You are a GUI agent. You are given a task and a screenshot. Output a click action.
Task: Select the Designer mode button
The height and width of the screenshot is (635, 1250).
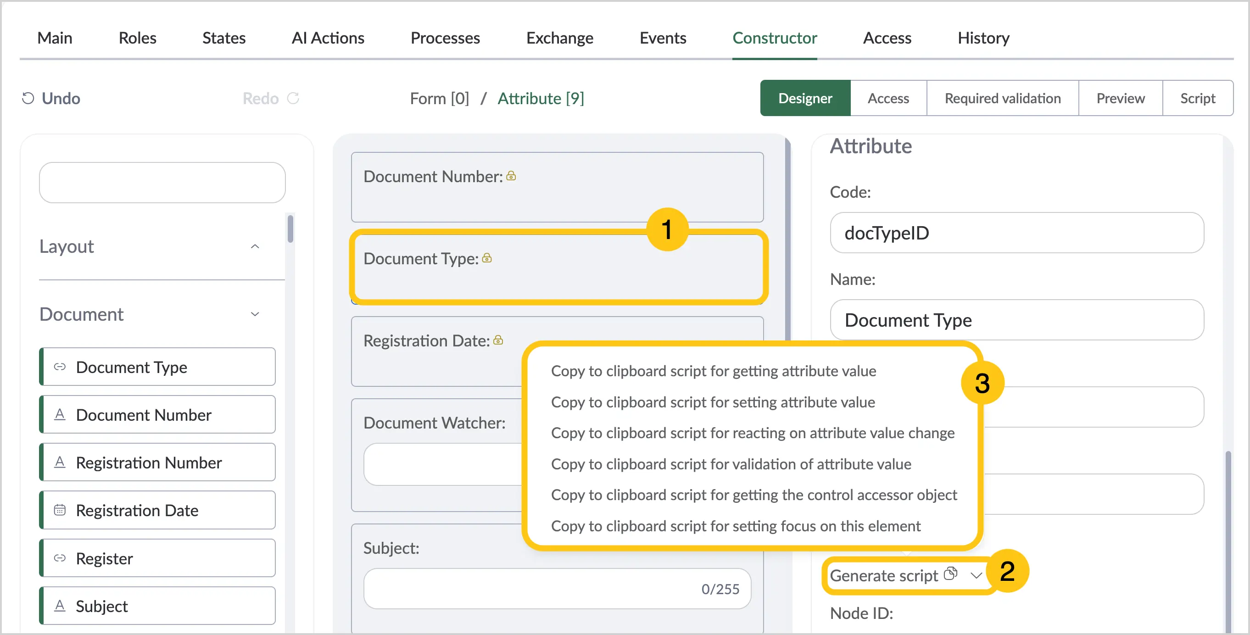pos(805,98)
